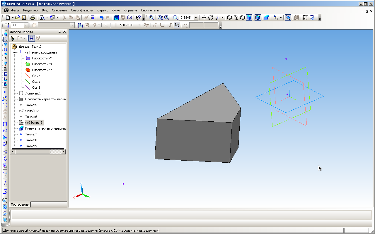Open solid editing blue cube tool in left toolbar
The height and width of the screenshot is (234, 375).
point(5,34)
